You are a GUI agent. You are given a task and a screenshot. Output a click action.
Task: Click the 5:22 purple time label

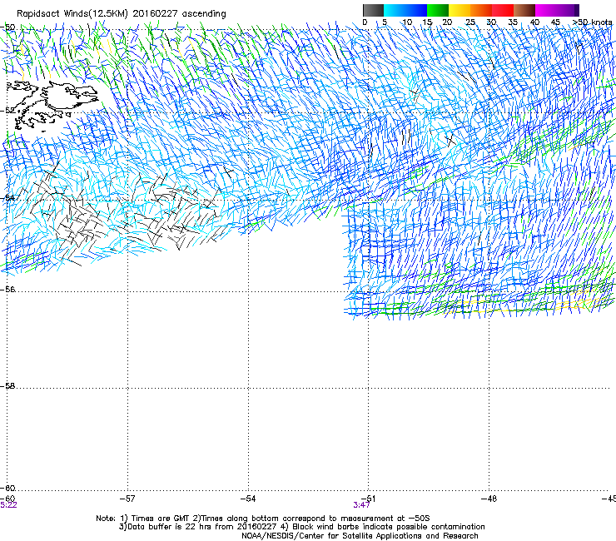click(8, 505)
